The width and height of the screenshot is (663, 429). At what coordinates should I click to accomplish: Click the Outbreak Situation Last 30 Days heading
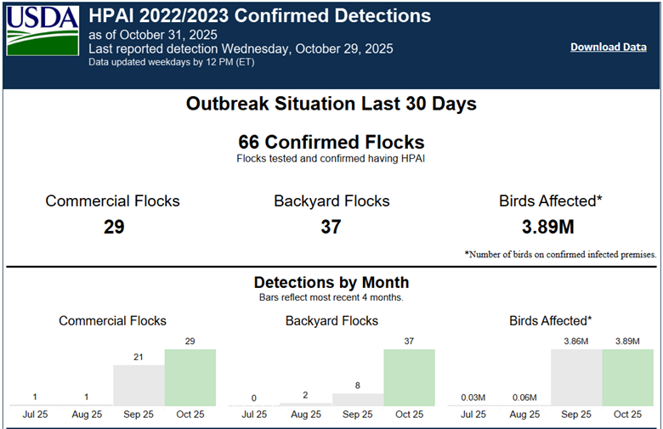(x=331, y=104)
